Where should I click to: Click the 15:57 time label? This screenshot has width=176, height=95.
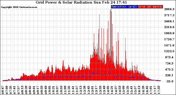click(135, 90)
